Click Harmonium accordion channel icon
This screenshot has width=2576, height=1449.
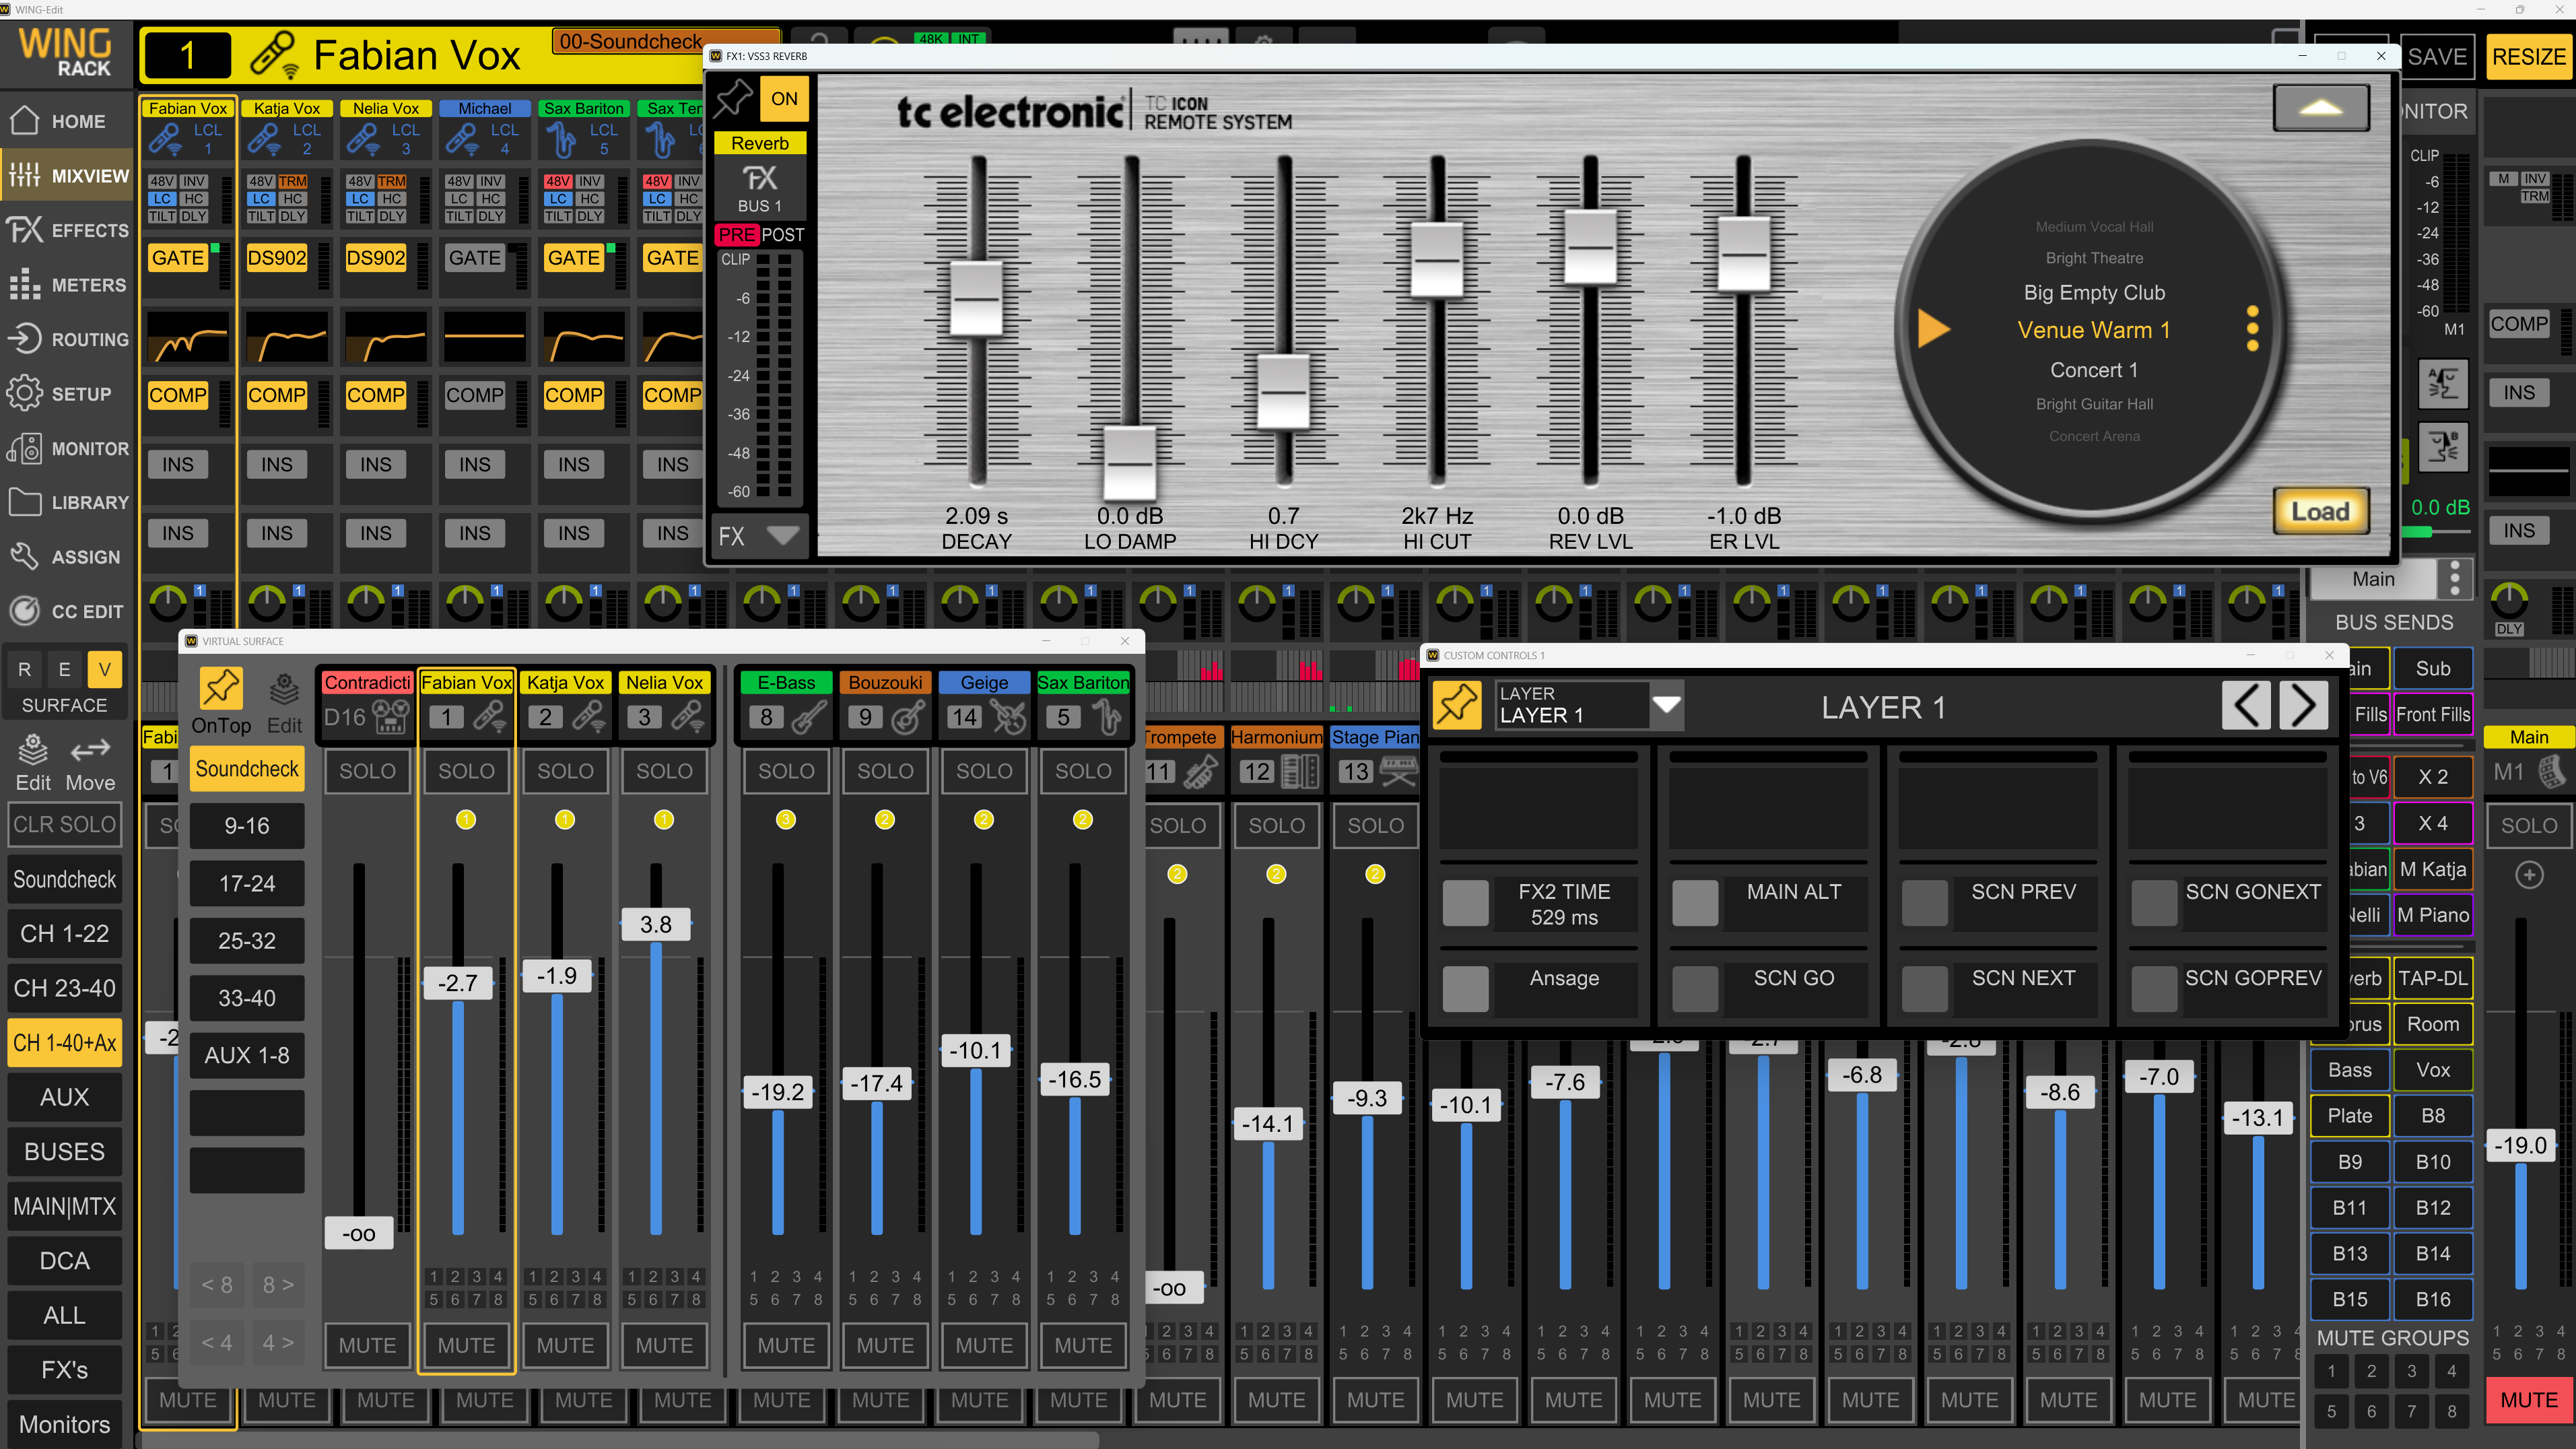click(x=1300, y=771)
